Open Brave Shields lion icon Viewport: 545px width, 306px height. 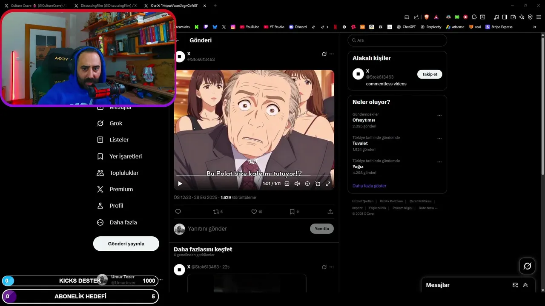[x=427, y=17]
